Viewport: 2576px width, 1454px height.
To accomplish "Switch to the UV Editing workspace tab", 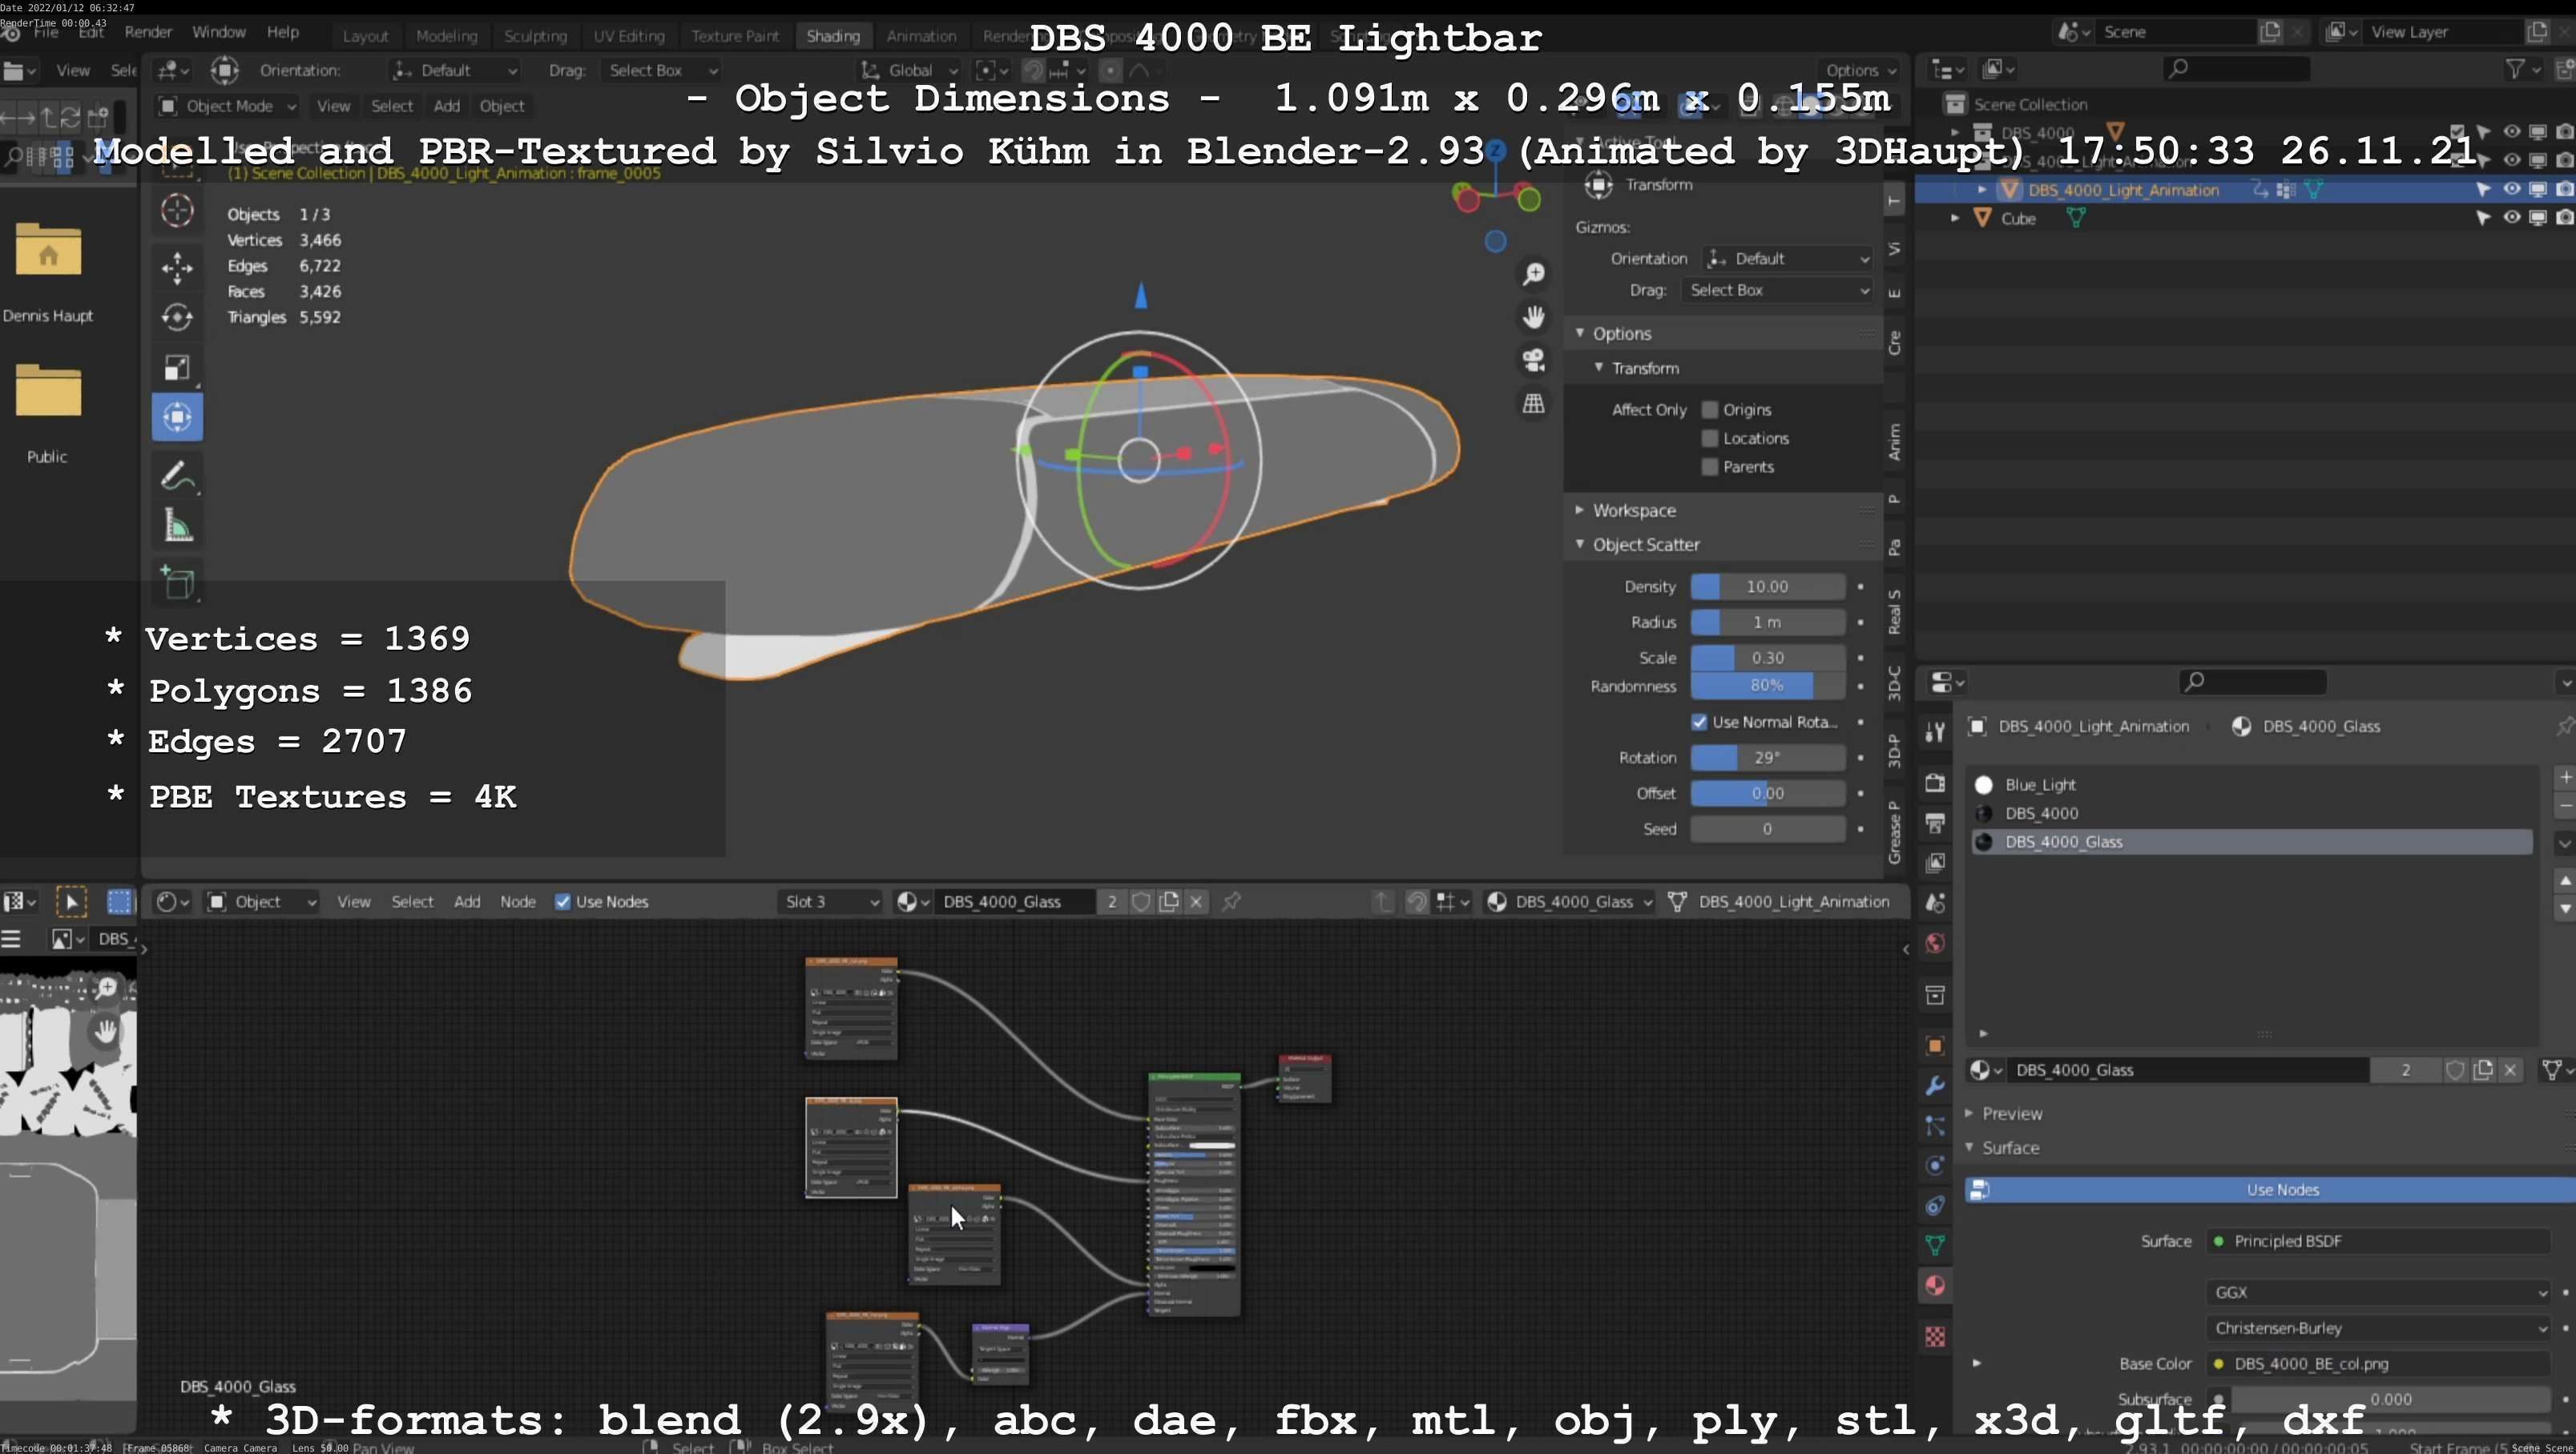I will [628, 36].
